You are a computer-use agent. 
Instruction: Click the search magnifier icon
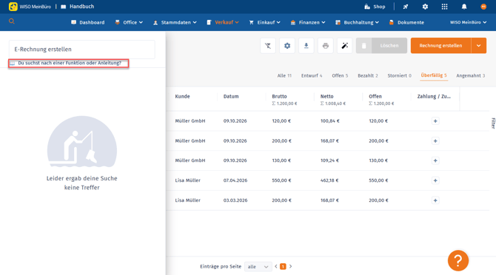coord(12,21)
